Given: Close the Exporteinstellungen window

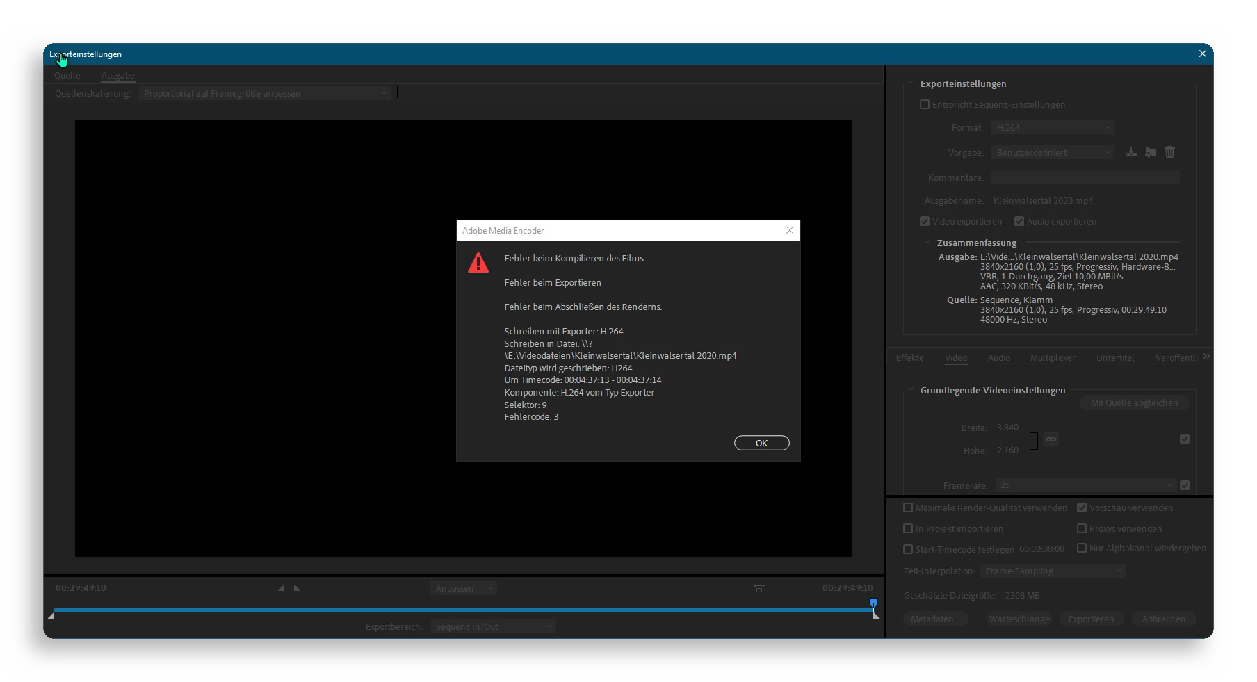Looking at the screenshot, I should point(1202,54).
